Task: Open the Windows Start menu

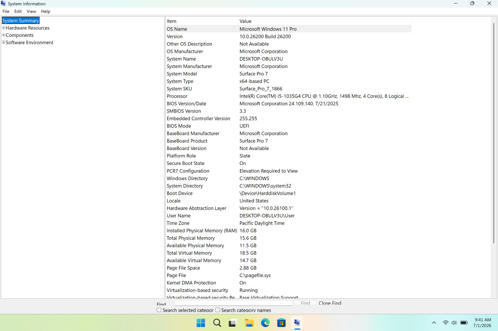Action: click(x=201, y=323)
